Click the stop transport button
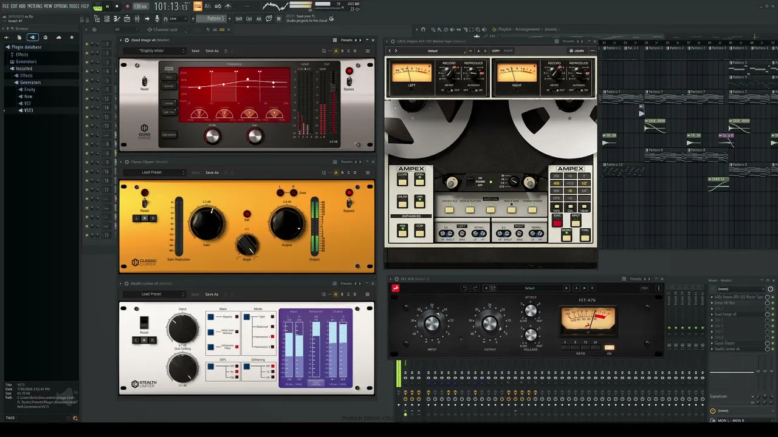The height and width of the screenshot is (437, 778). pyautogui.click(x=117, y=6)
